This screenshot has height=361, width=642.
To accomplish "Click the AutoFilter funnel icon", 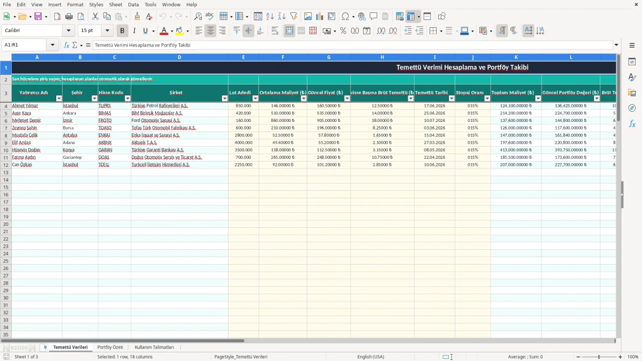I will click(294, 17).
